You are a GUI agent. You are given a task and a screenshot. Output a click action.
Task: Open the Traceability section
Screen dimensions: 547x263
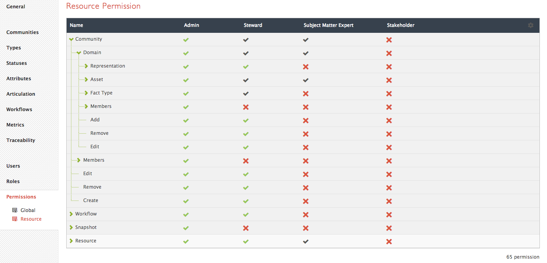tap(21, 140)
